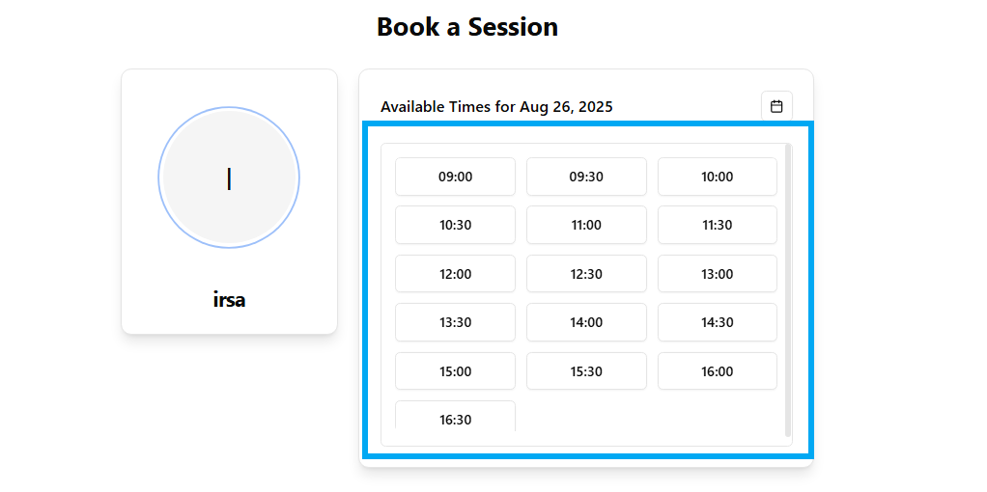Click the 12:30 time slot
The width and height of the screenshot is (987, 492).
[x=586, y=274]
